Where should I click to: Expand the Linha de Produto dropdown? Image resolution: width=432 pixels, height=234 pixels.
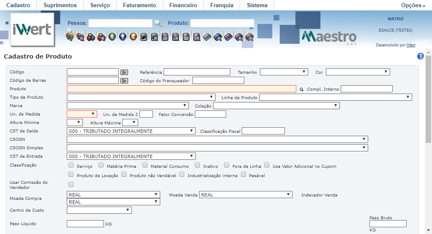336,97
